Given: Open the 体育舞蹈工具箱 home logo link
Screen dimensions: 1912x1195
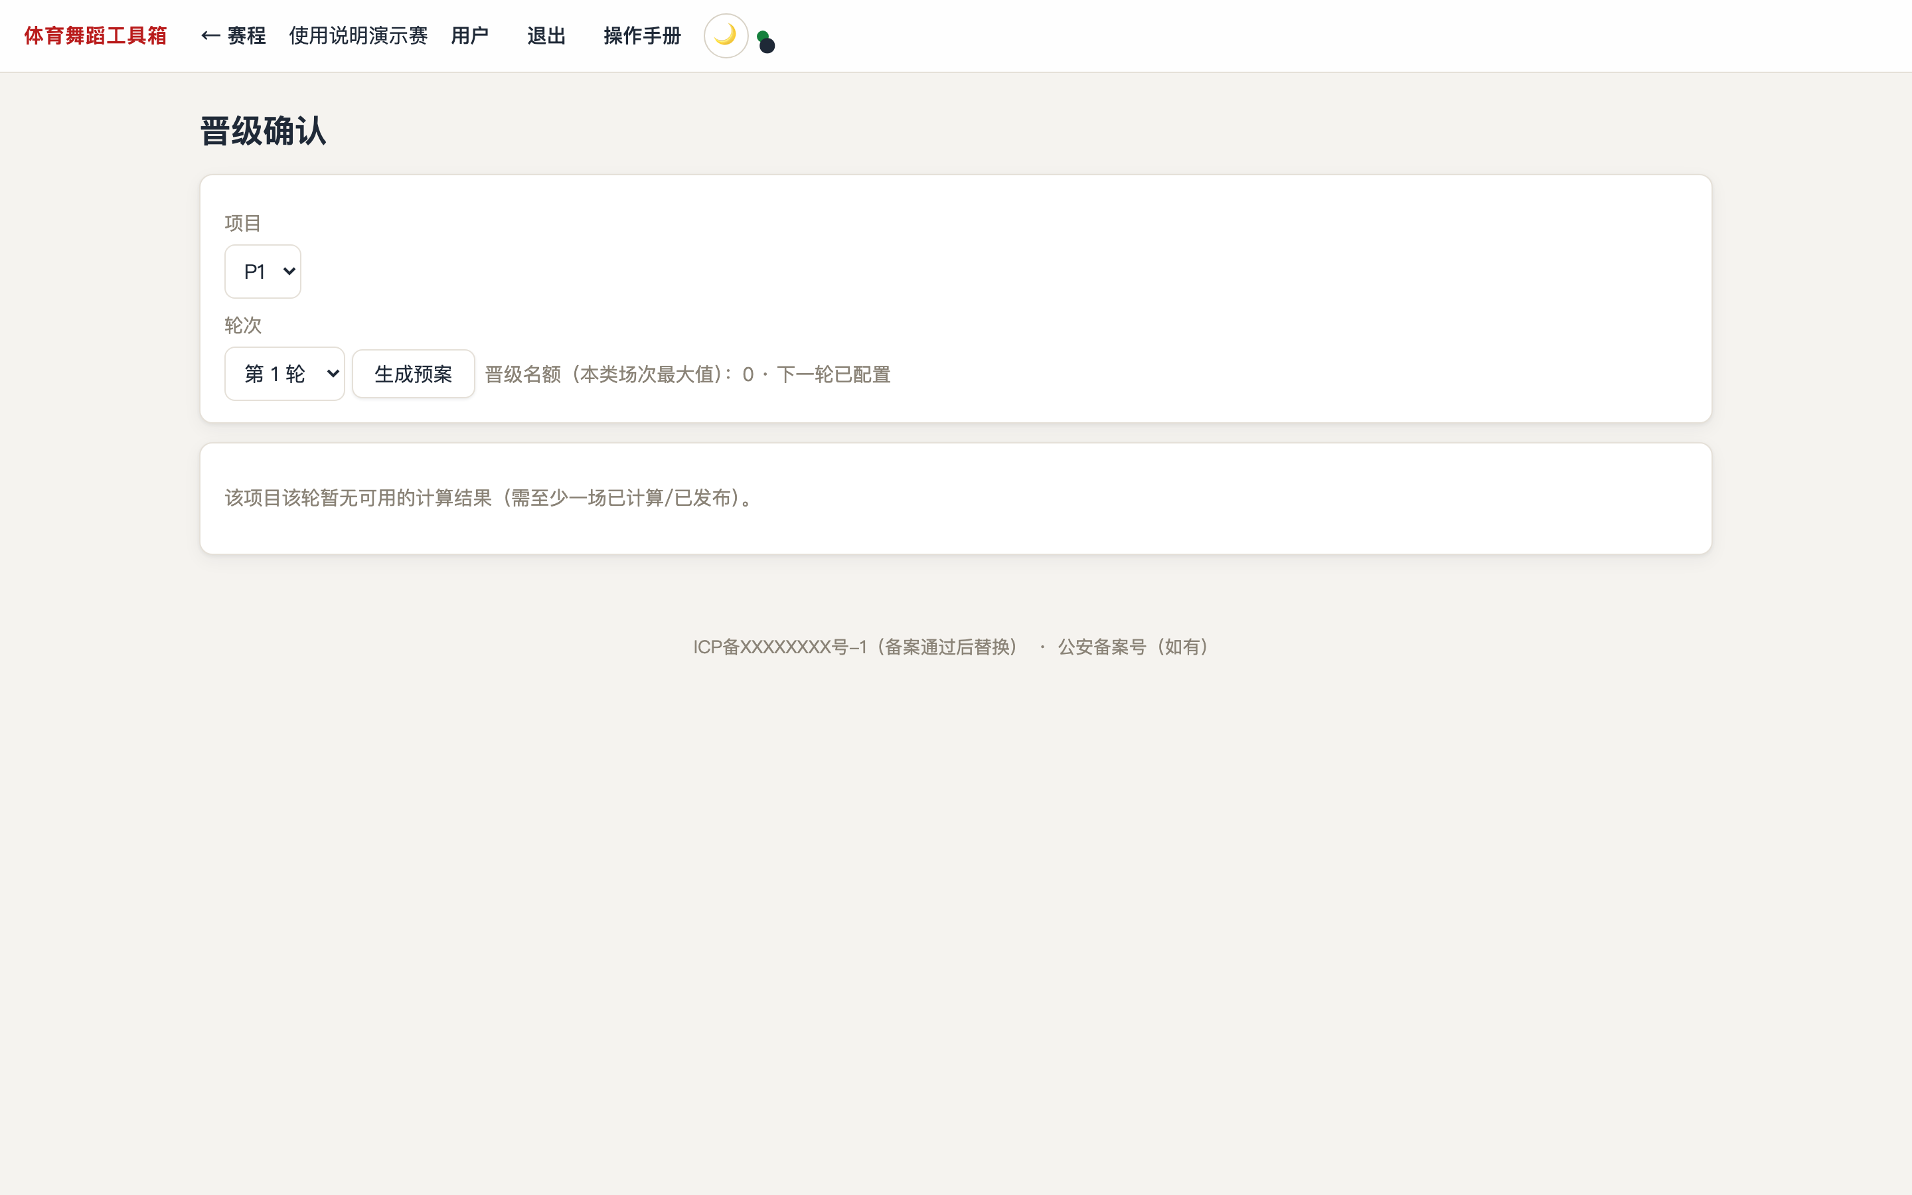Looking at the screenshot, I should click(x=96, y=36).
